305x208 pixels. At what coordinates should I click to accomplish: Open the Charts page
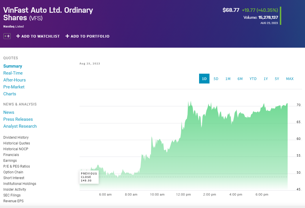pyautogui.click(x=10, y=94)
